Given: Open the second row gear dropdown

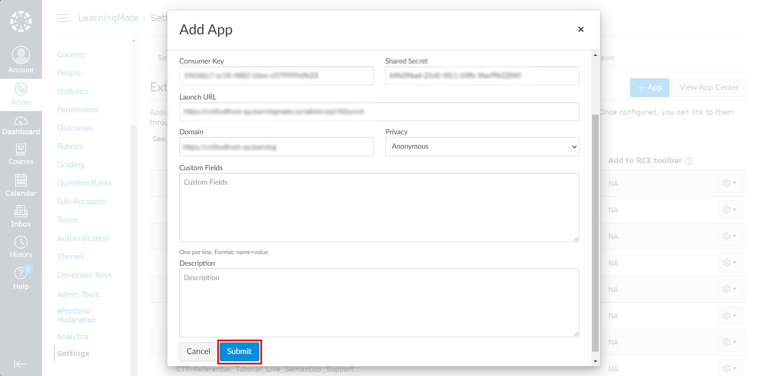Looking at the screenshot, I should [x=730, y=210].
